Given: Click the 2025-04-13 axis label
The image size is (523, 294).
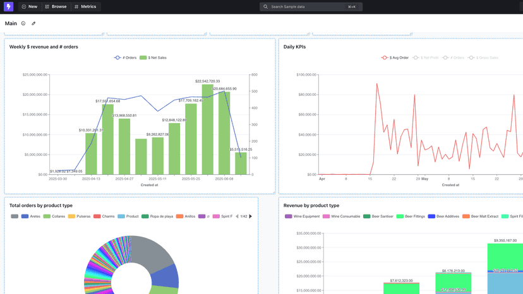Looking at the screenshot, I should (x=91, y=179).
